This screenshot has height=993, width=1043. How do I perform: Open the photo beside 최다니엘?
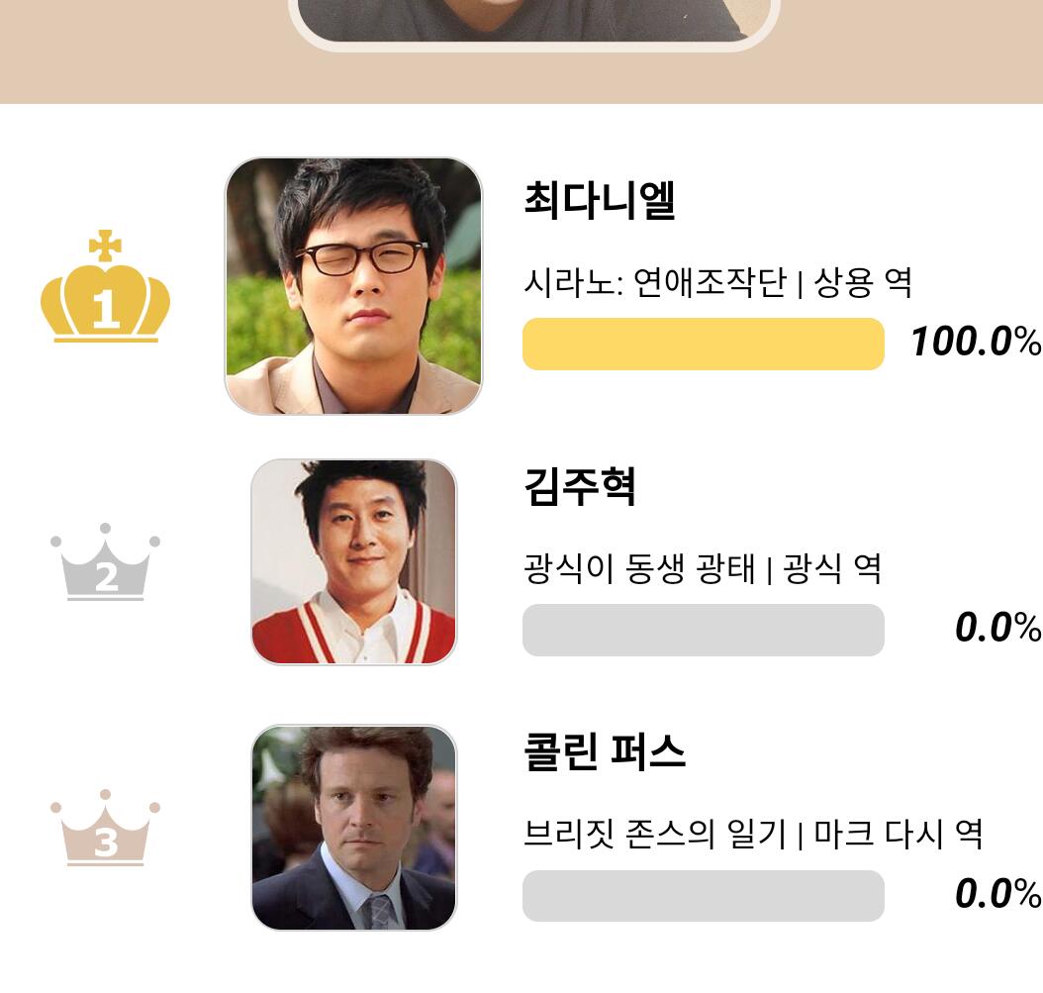pyautogui.click(x=353, y=286)
